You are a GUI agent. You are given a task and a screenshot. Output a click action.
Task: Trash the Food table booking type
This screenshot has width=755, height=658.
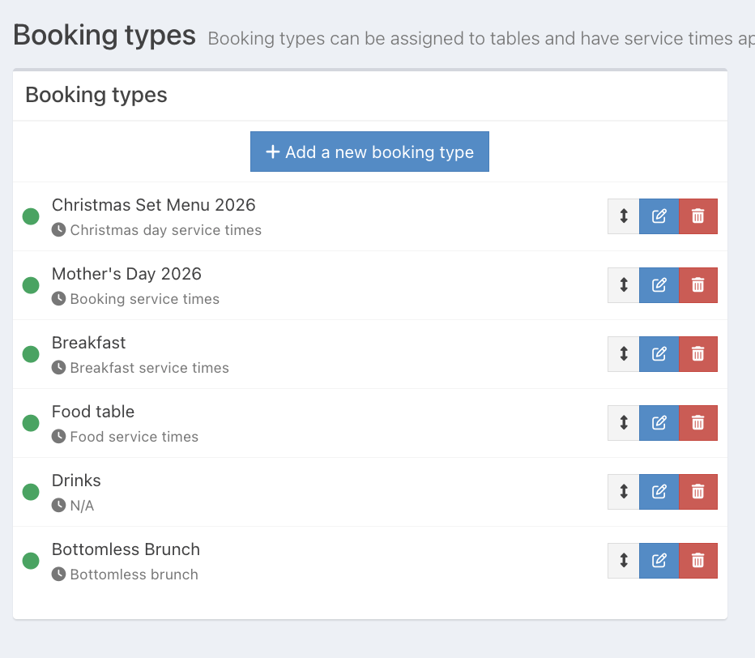click(x=697, y=423)
